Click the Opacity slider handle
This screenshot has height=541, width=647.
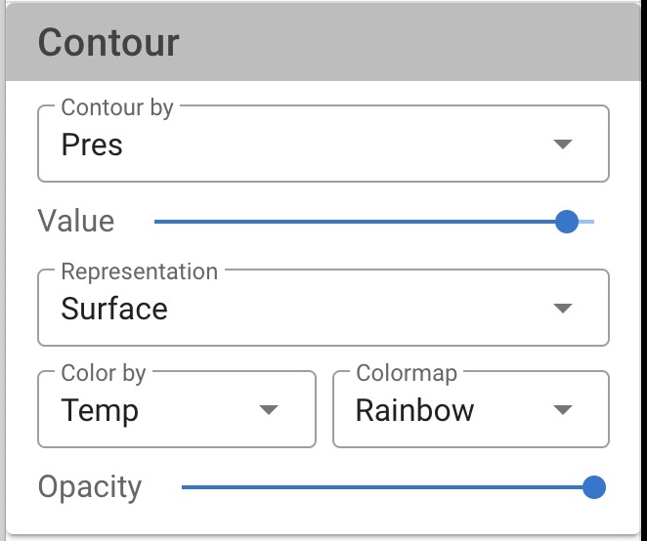pyautogui.click(x=594, y=487)
